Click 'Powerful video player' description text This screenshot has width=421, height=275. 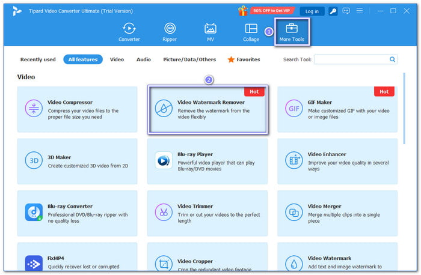(216, 166)
